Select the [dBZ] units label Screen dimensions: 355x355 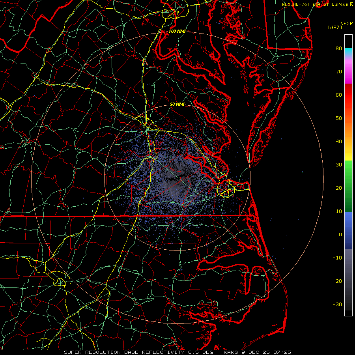(x=334, y=28)
